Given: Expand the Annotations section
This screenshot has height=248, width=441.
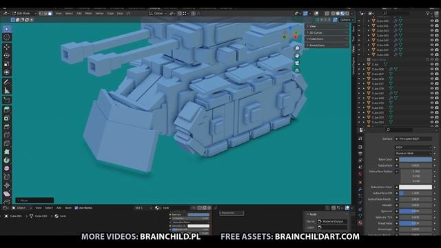Looking at the screenshot, I should coord(326,45).
